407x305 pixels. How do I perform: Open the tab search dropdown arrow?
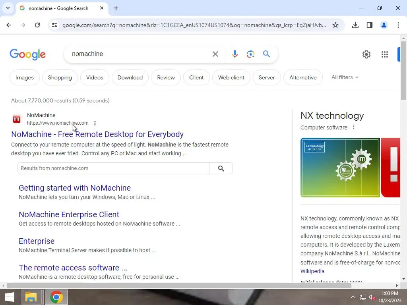[8, 8]
